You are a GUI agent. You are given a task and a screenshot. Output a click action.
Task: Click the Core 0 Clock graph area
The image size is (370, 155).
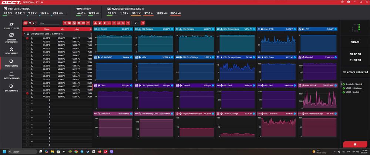(319, 99)
